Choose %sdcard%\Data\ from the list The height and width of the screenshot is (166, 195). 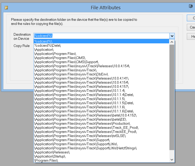(47, 45)
